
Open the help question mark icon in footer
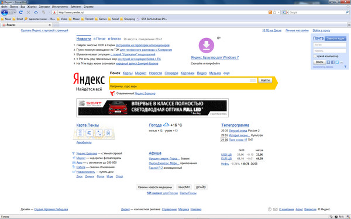pyautogui.click(x=270, y=210)
